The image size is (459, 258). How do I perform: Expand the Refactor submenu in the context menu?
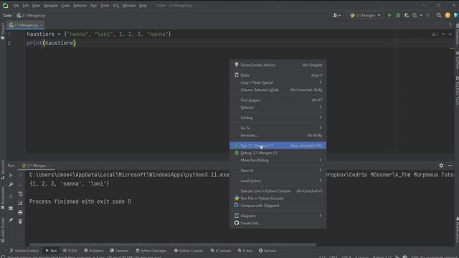[x=278, y=107]
